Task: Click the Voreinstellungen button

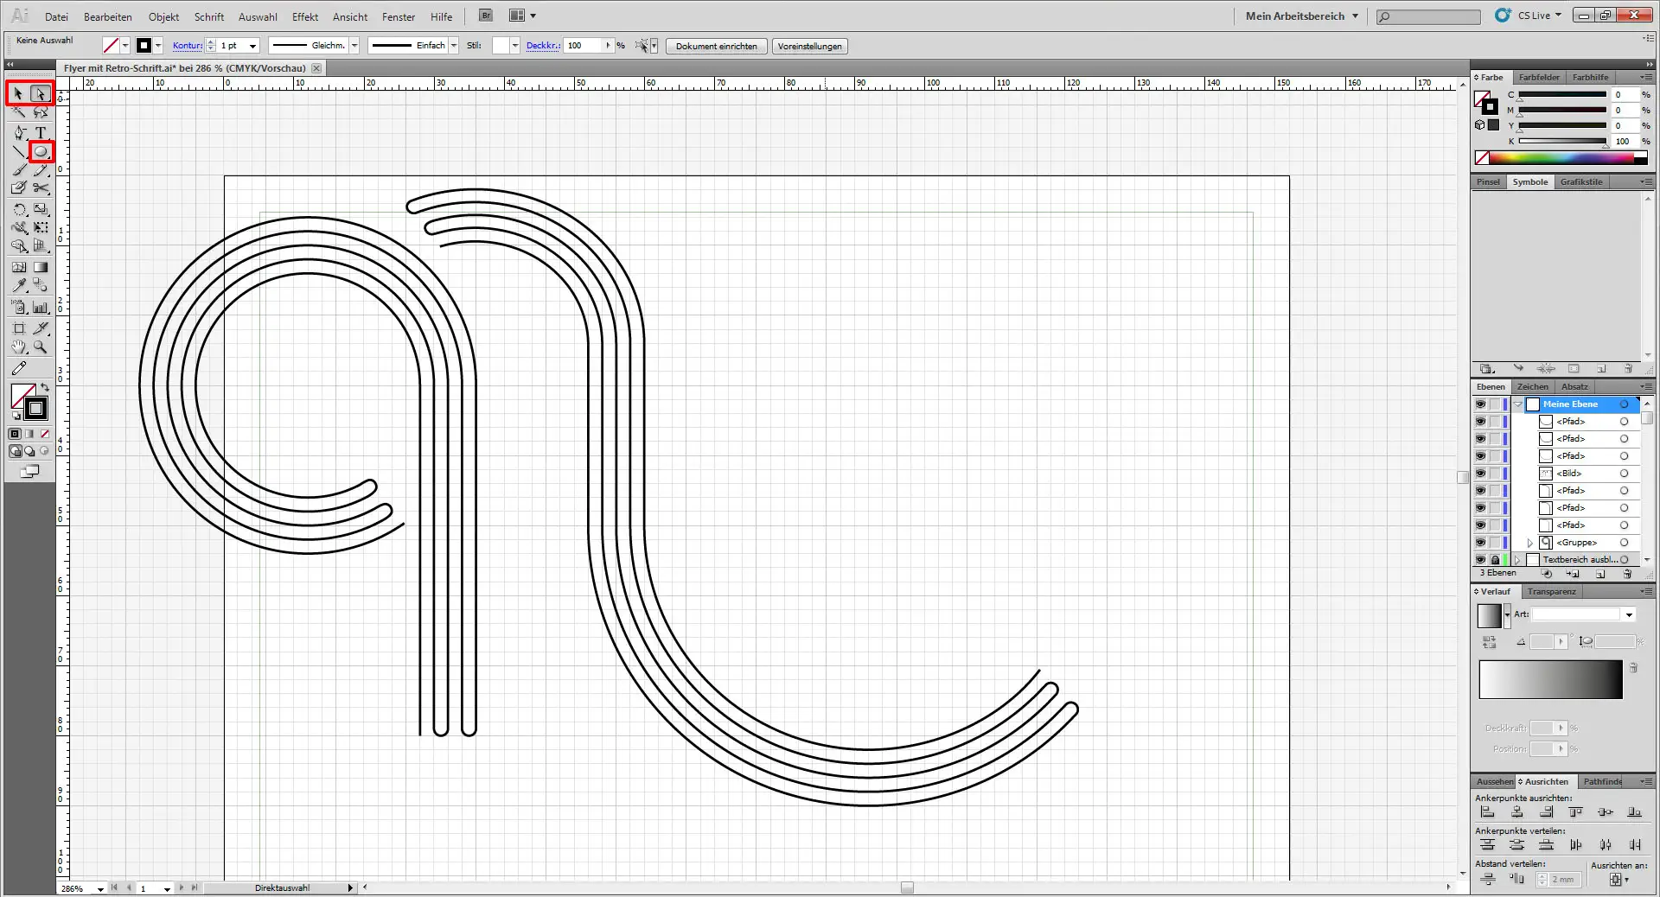Action: [x=809, y=47]
